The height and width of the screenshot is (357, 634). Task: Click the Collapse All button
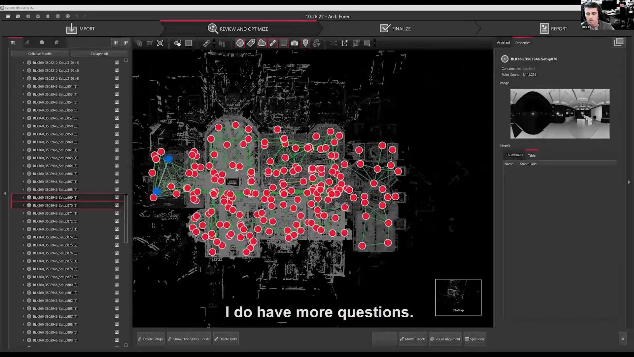pos(99,54)
